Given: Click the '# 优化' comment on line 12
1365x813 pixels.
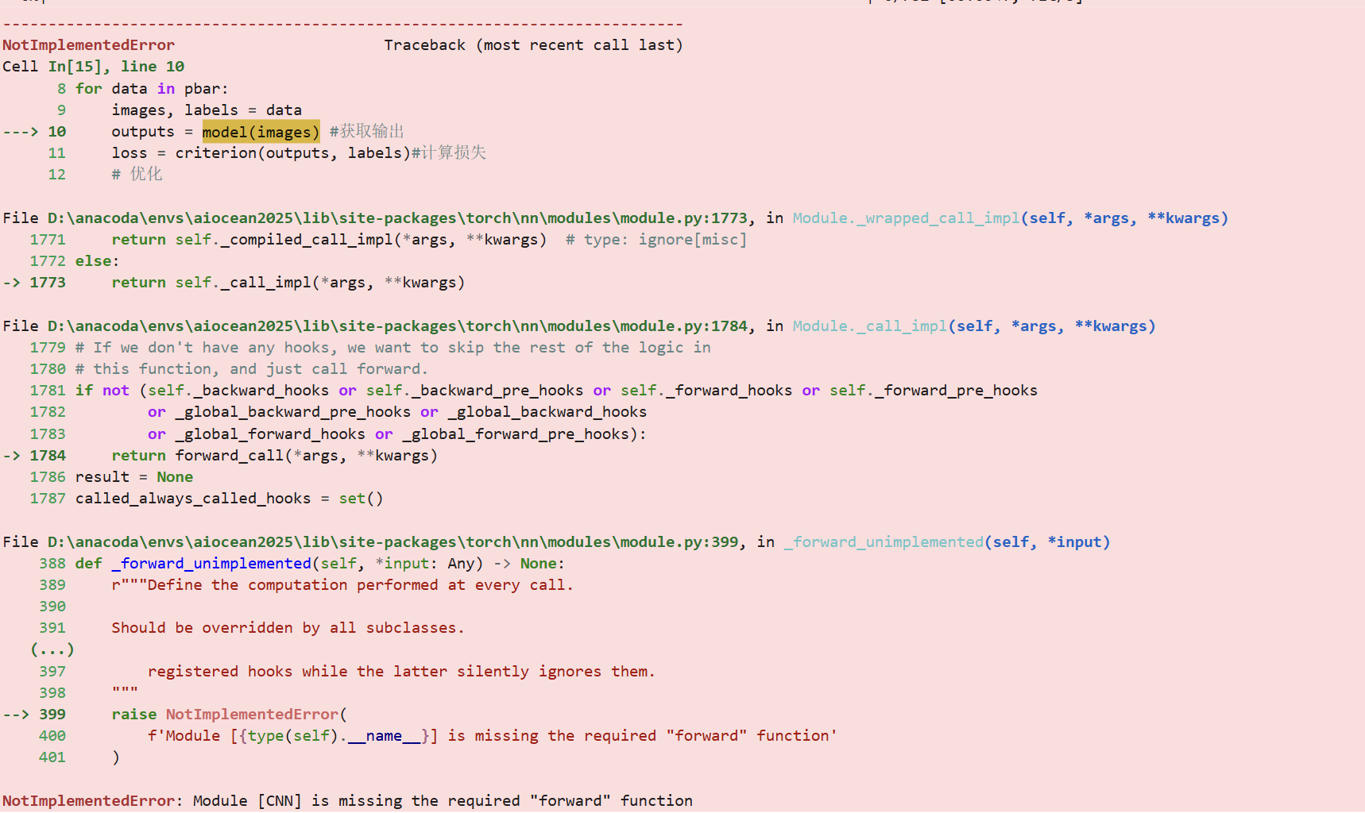Looking at the screenshot, I should point(137,175).
